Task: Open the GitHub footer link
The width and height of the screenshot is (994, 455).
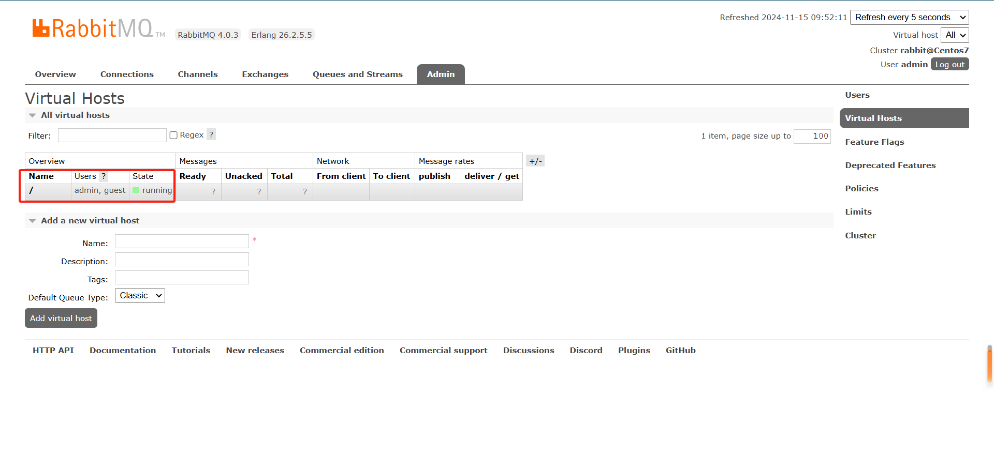Action: (680, 351)
